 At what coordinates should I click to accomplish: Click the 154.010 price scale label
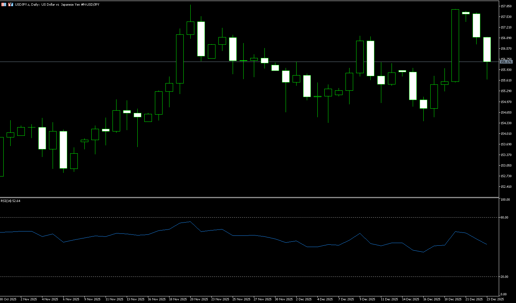tap(506, 134)
